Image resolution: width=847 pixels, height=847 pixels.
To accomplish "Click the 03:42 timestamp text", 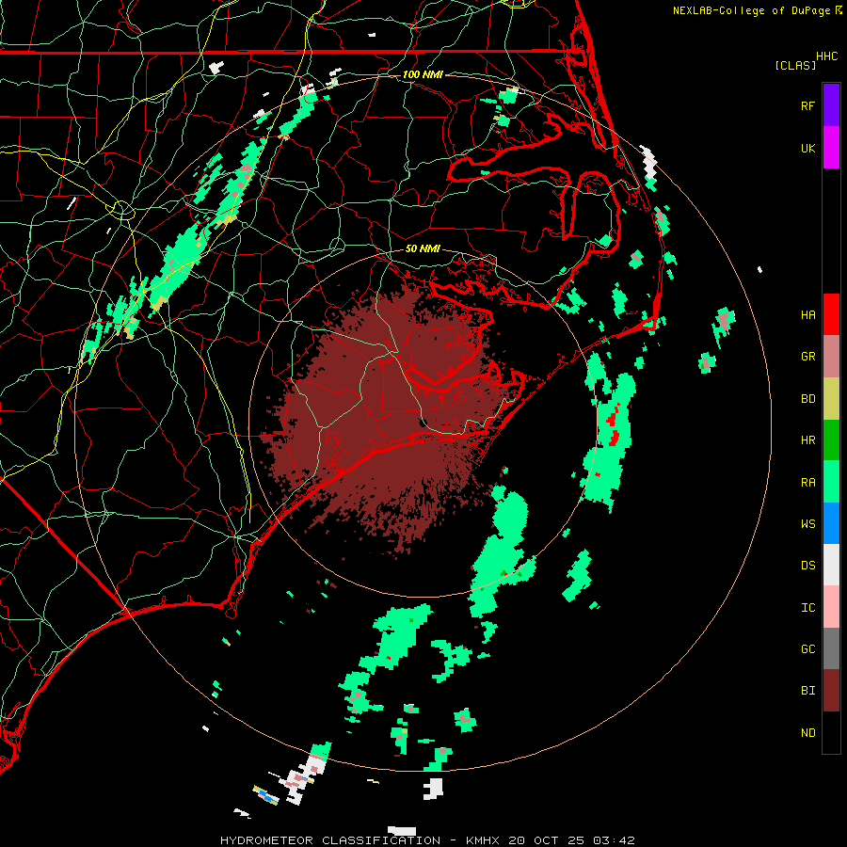I will click(x=613, y=840).
